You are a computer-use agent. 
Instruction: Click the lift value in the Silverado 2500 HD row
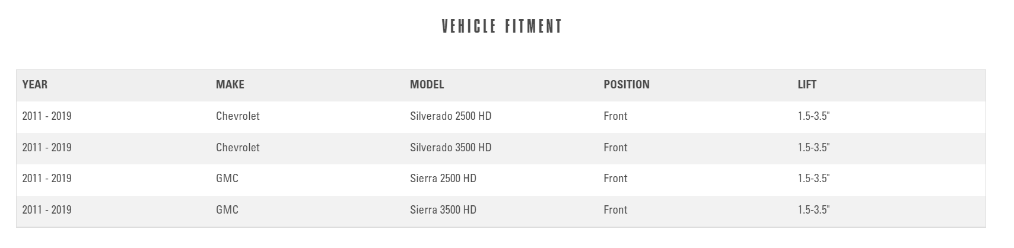813,116
